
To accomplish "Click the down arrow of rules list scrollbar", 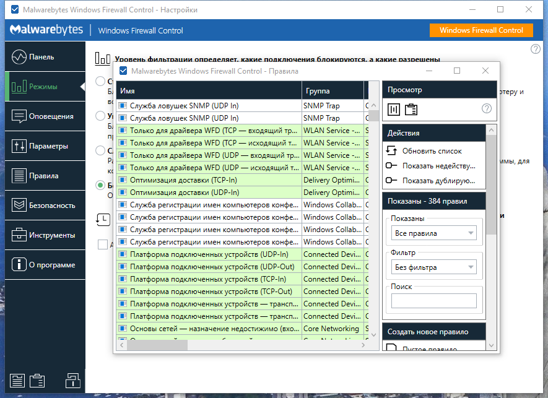I will point(373,335).
